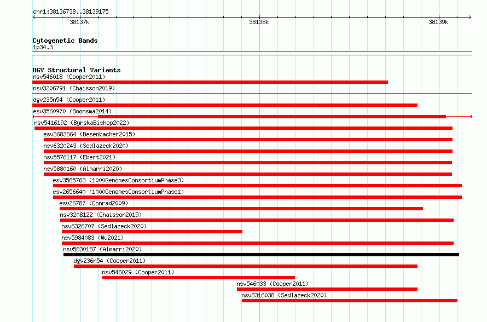Click the nsv546018 (Cooper2011) variant label
This screenshot has width=487, height=322.
tap(69, 77)
